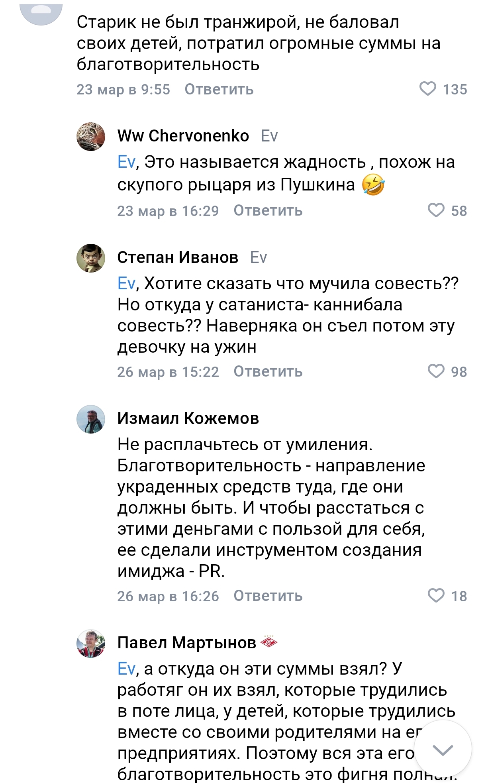
Task: Reply to Степан Иванов's comment
Action: click(268, 371)
